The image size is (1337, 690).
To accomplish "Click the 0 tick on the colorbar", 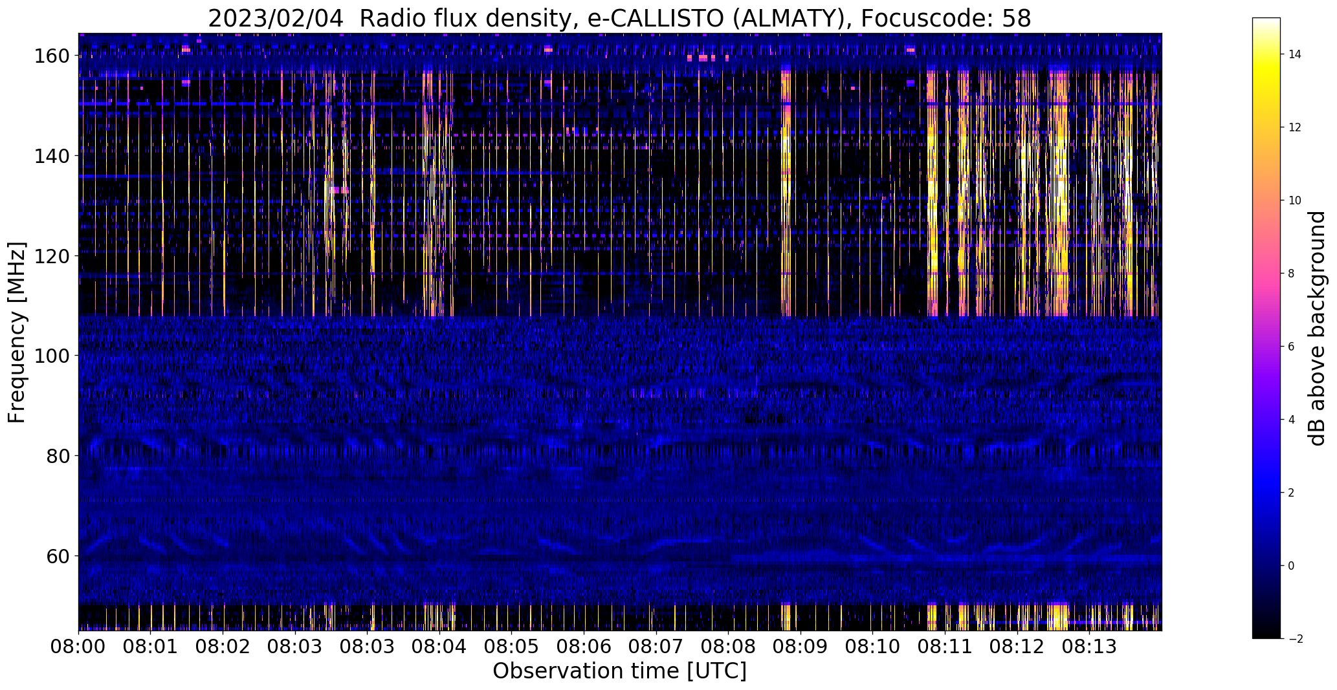I will tap(1292, 566).
